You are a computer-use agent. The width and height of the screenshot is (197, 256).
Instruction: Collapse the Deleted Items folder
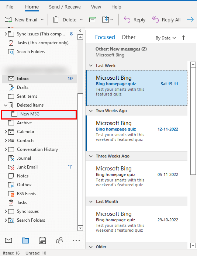[x=6, y=105]
